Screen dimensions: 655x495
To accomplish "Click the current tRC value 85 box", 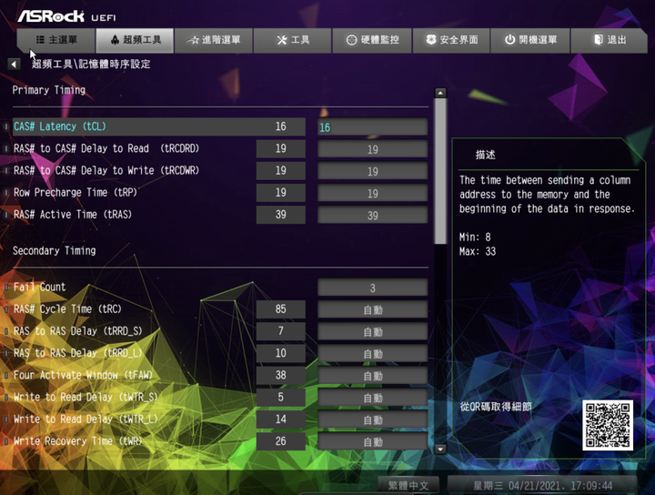I will [x=281, y=309].
